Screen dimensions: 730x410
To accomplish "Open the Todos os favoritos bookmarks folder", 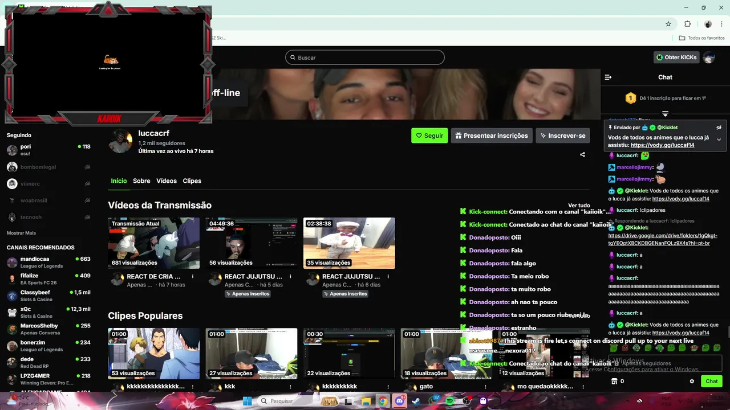I will pos(701,38).
